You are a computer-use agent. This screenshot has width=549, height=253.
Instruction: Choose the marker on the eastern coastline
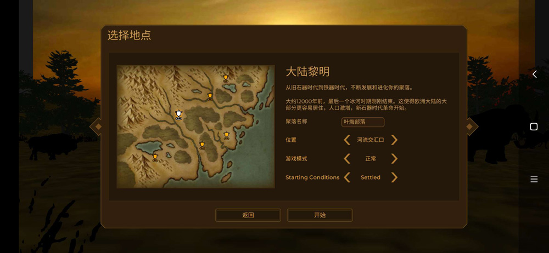tap(226, 136)
